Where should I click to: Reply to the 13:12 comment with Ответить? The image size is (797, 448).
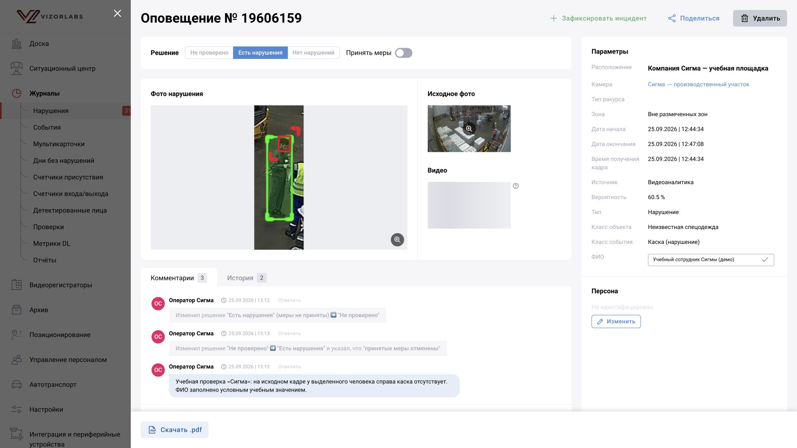[x=289, y=300]
